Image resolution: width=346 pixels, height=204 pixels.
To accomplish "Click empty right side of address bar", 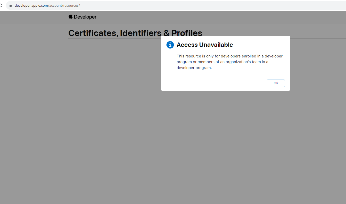I will click(206, 5).
